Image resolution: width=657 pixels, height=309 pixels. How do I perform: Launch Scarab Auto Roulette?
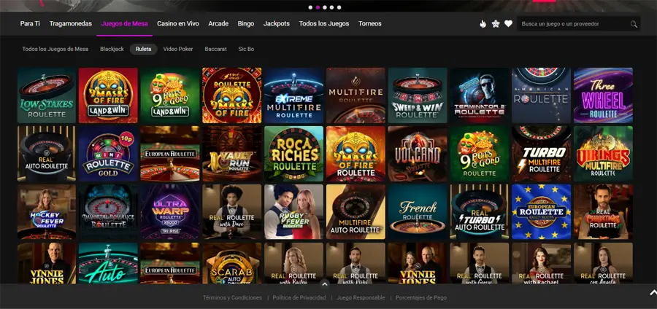tap(231, 263)
